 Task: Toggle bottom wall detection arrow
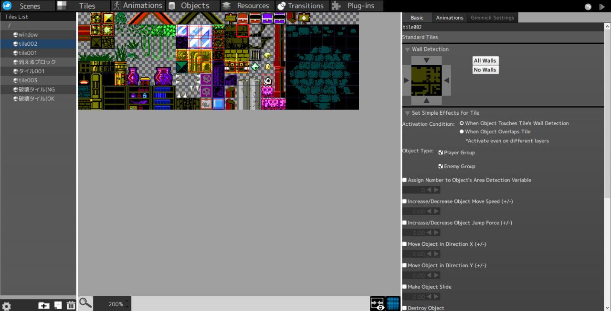(426, 100)
